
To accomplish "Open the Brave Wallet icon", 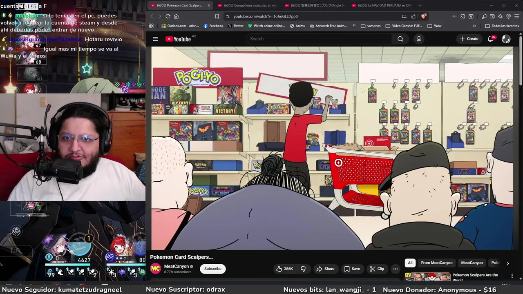I will (492, 16).
